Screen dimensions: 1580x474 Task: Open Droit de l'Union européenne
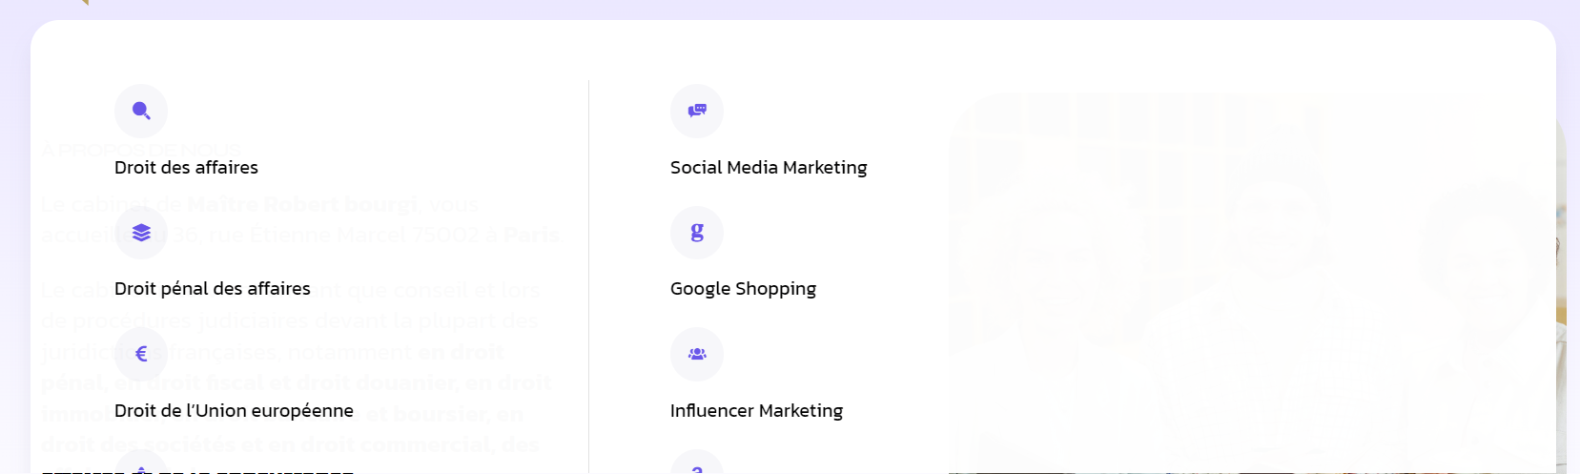(234, 411)
